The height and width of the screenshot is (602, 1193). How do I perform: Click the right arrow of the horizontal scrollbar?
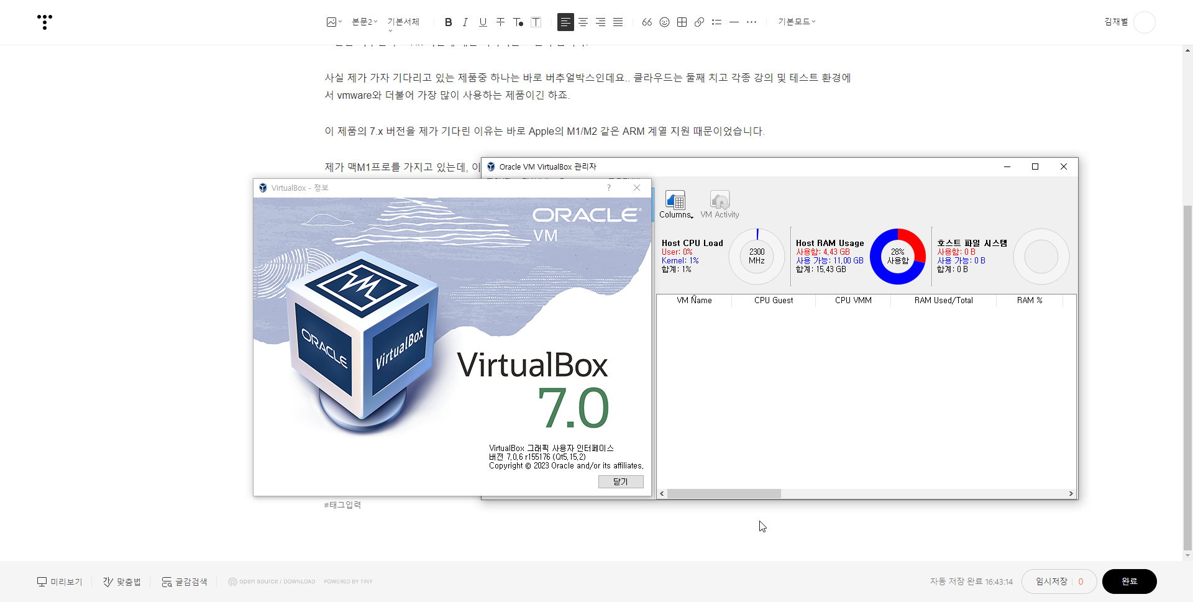click(x=1071, y=493)
